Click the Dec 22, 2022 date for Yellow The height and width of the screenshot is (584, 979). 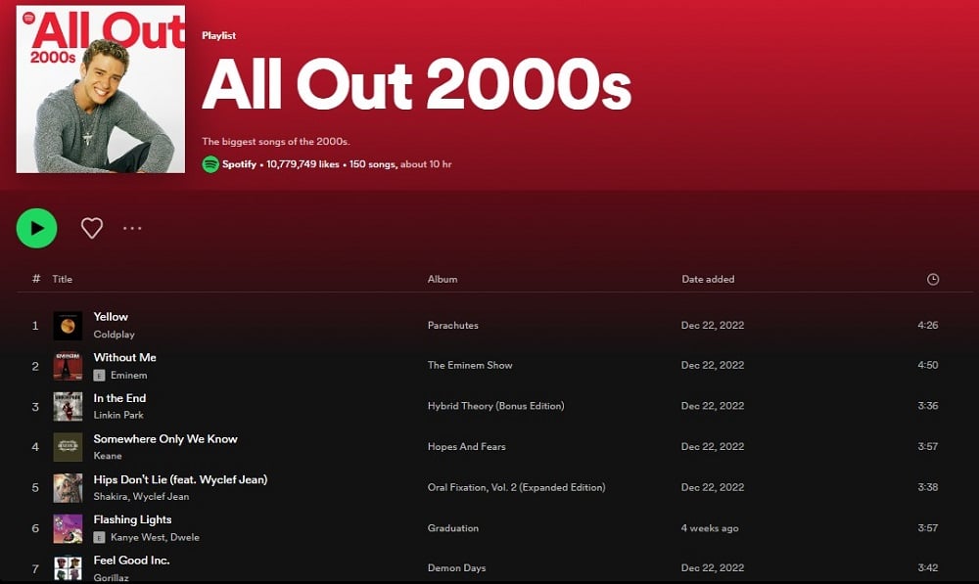[x=713, y=325]
